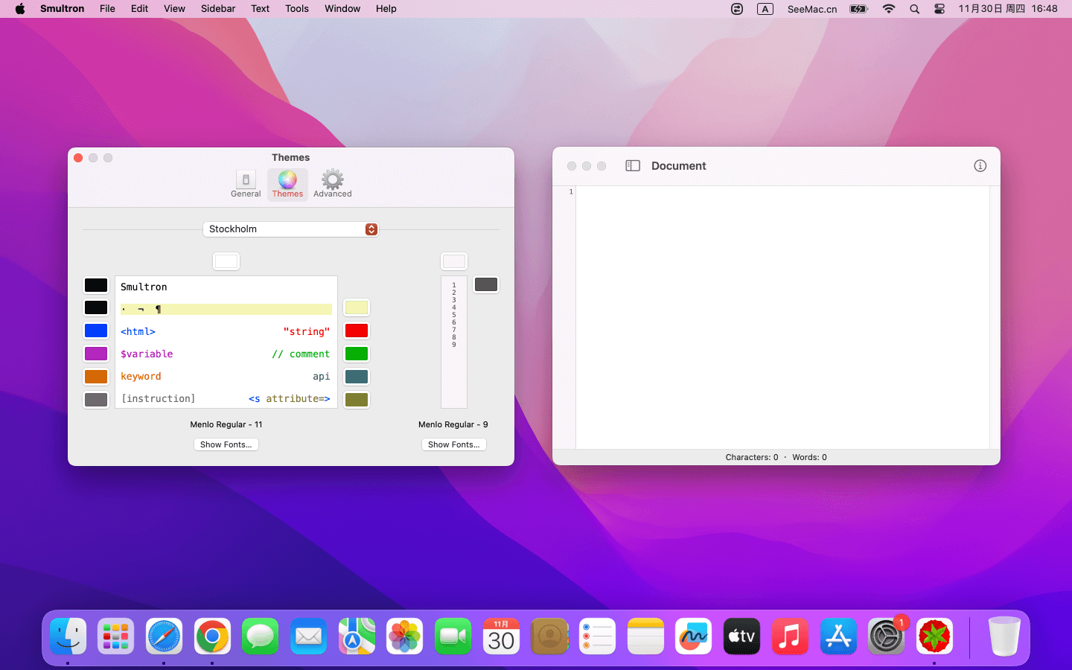
Task: Open Control Center in menu bar
Action: (x=939, y=9)
